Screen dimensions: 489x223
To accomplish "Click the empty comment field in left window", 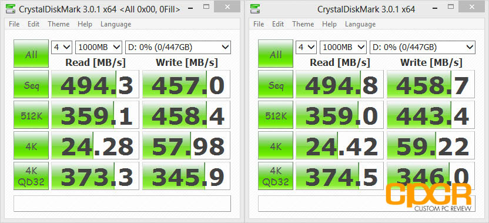I will pyautogui.click(x=122, y=204).
